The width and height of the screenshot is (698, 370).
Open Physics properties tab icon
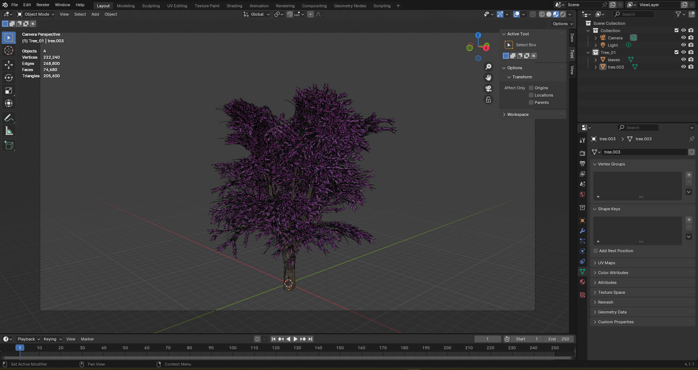pos(582,251)
